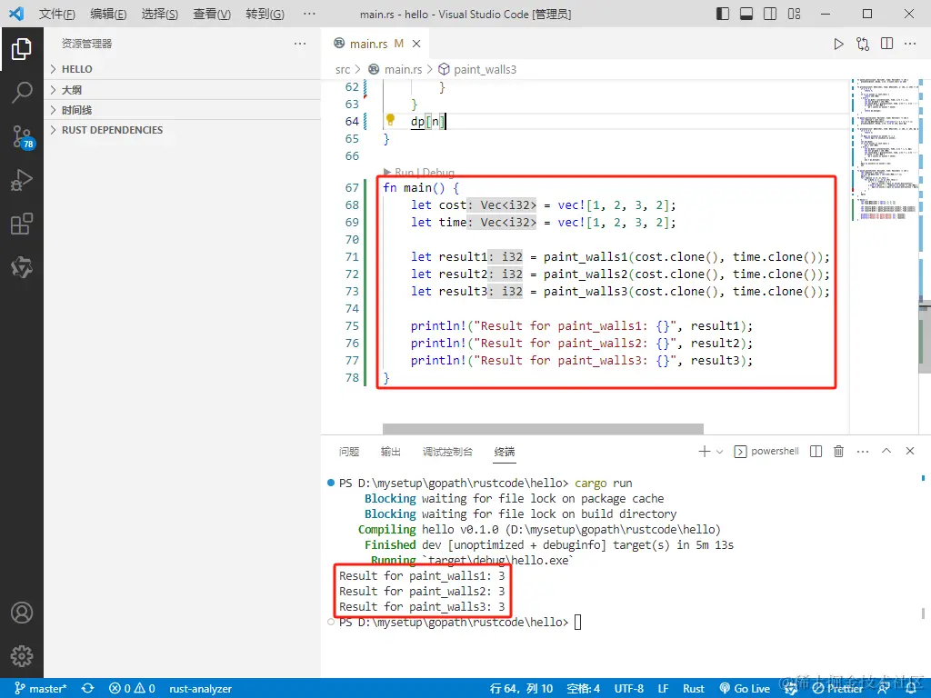This screenshot has height=698, width=931.
Task: Open the Accounts icon in activity bar
Action: (22, 613)
